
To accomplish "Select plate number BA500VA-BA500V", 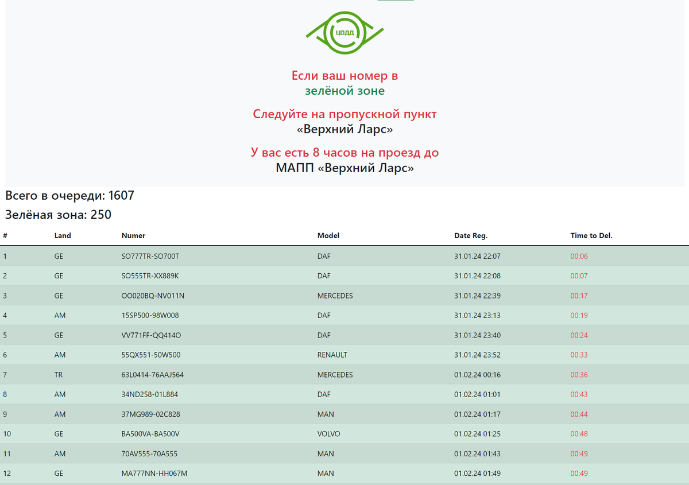I will click(150, 434).
